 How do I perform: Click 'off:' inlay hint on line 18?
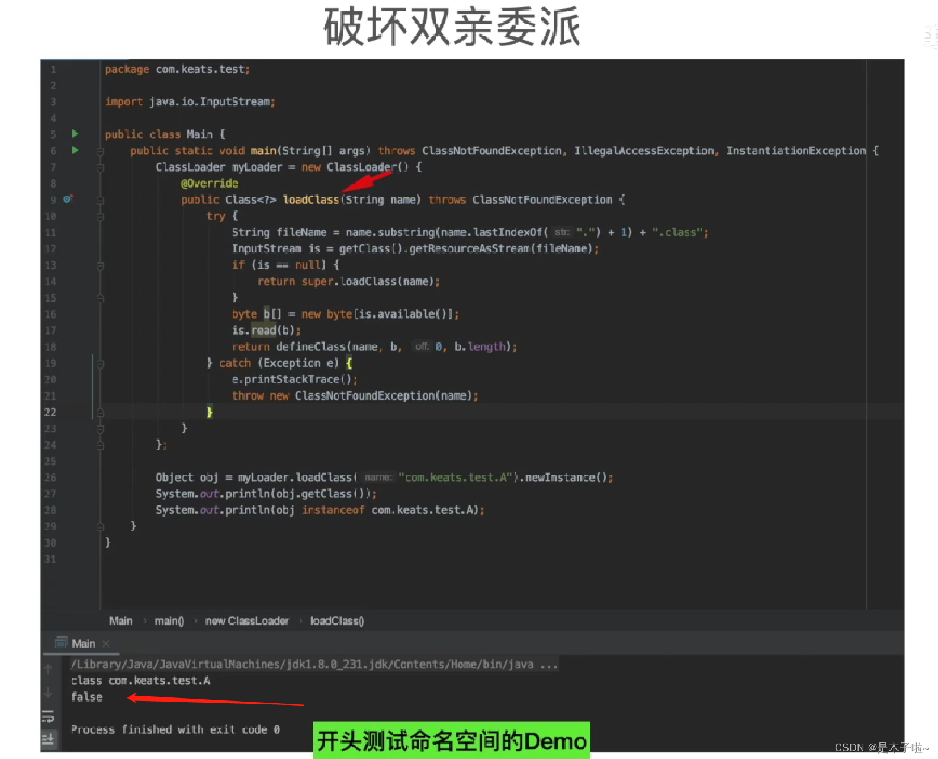click(x=422, y=347)
